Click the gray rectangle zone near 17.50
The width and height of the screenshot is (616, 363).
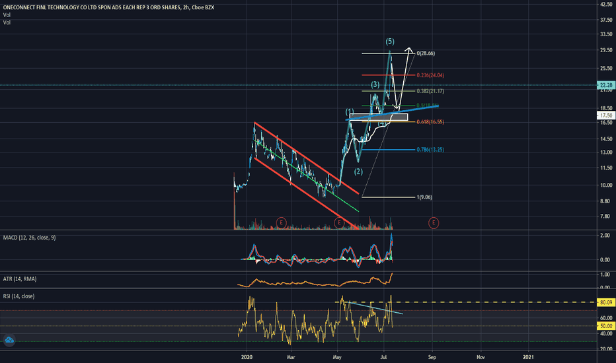(x=379, y=117)
